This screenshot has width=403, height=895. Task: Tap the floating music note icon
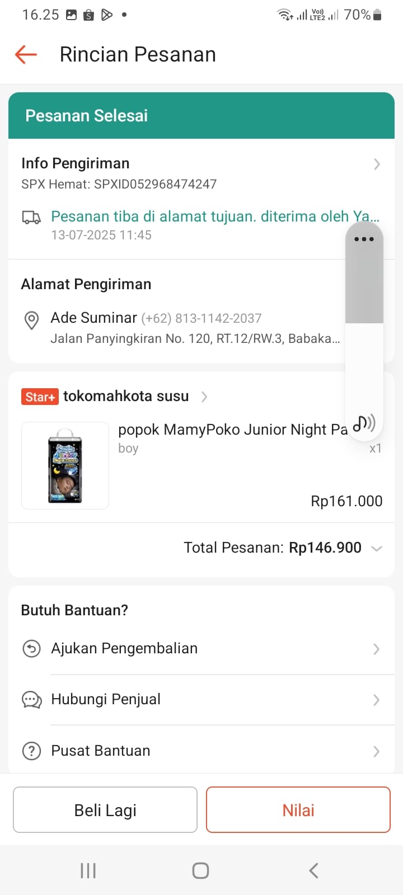click(364, 423)
